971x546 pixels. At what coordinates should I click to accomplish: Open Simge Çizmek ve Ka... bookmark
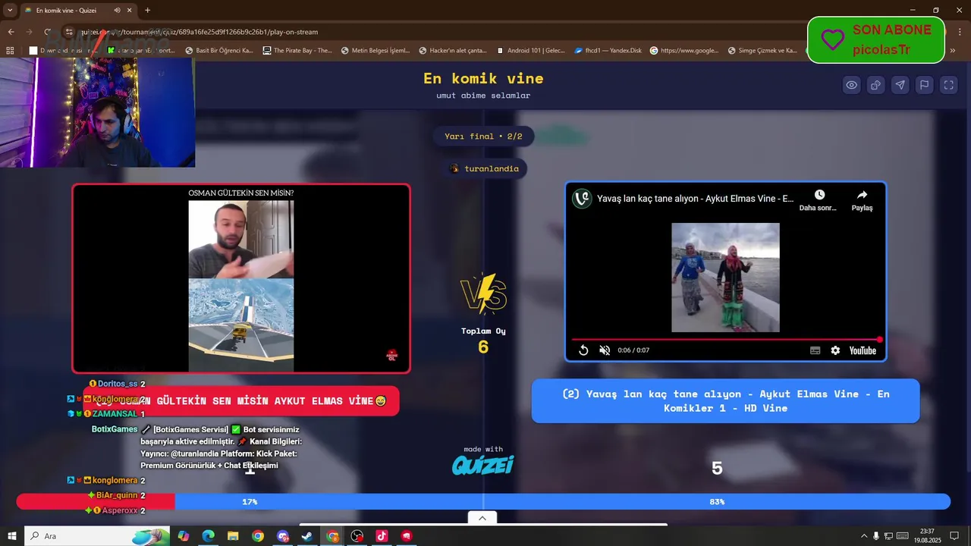762,51
